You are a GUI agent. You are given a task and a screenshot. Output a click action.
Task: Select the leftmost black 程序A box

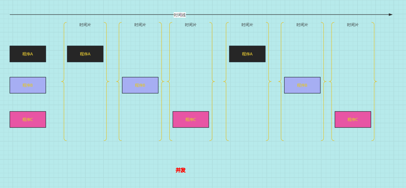[x=28, y=54]
